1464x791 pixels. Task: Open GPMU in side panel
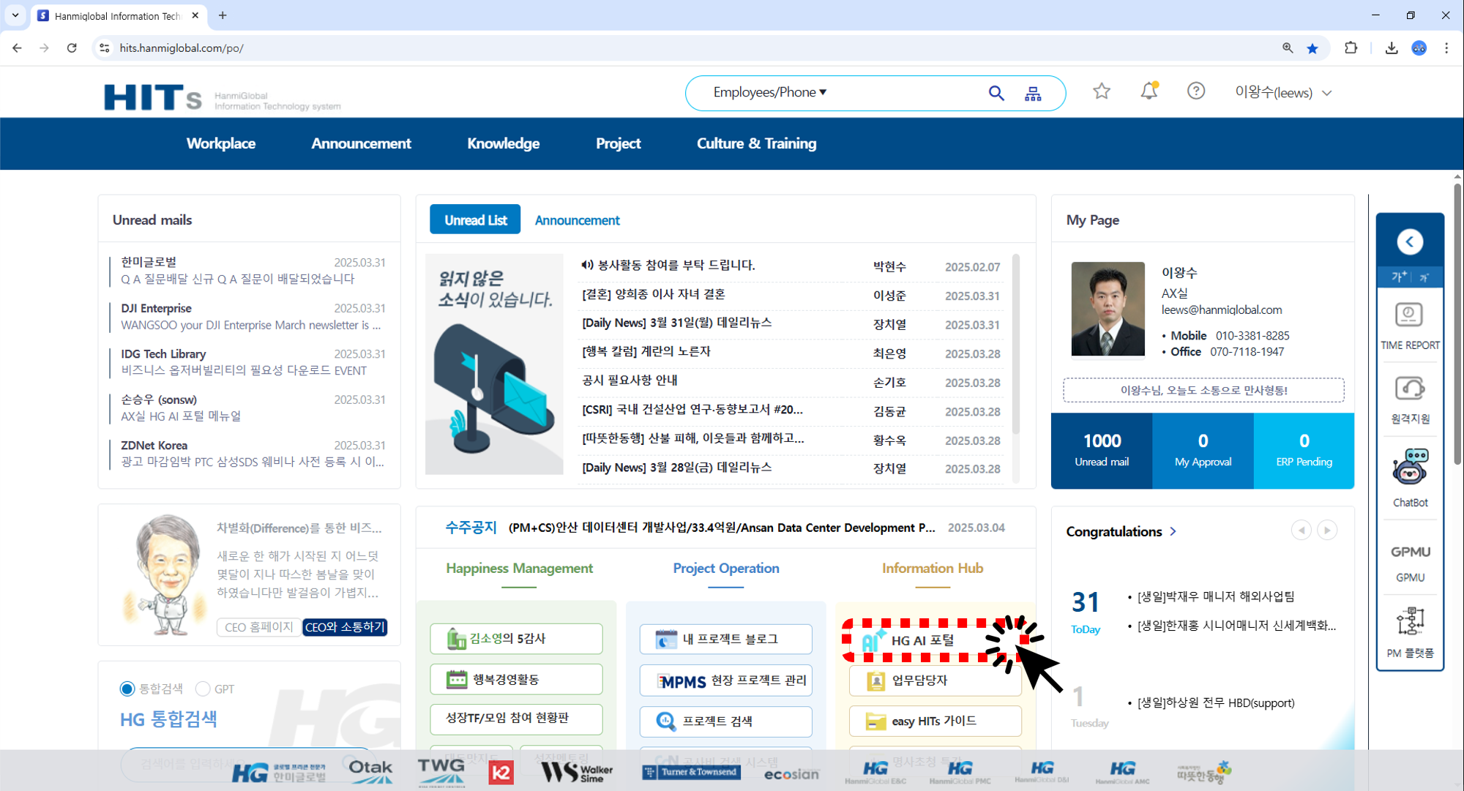tap(1410, 563)
